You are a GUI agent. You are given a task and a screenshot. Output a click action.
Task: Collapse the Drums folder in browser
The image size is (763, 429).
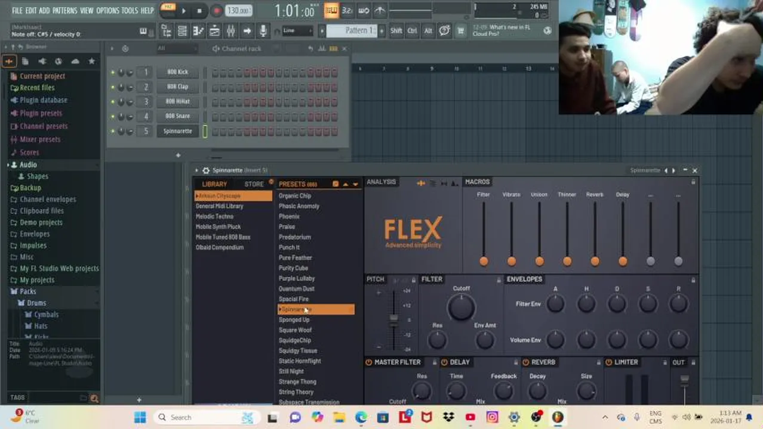click(36, 303)
